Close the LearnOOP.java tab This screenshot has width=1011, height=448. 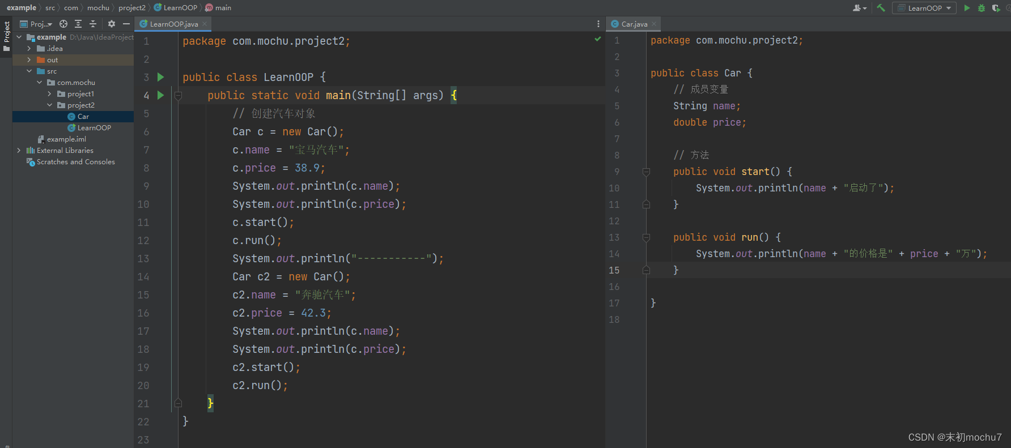pyautogui.click(x=205, y=24)
